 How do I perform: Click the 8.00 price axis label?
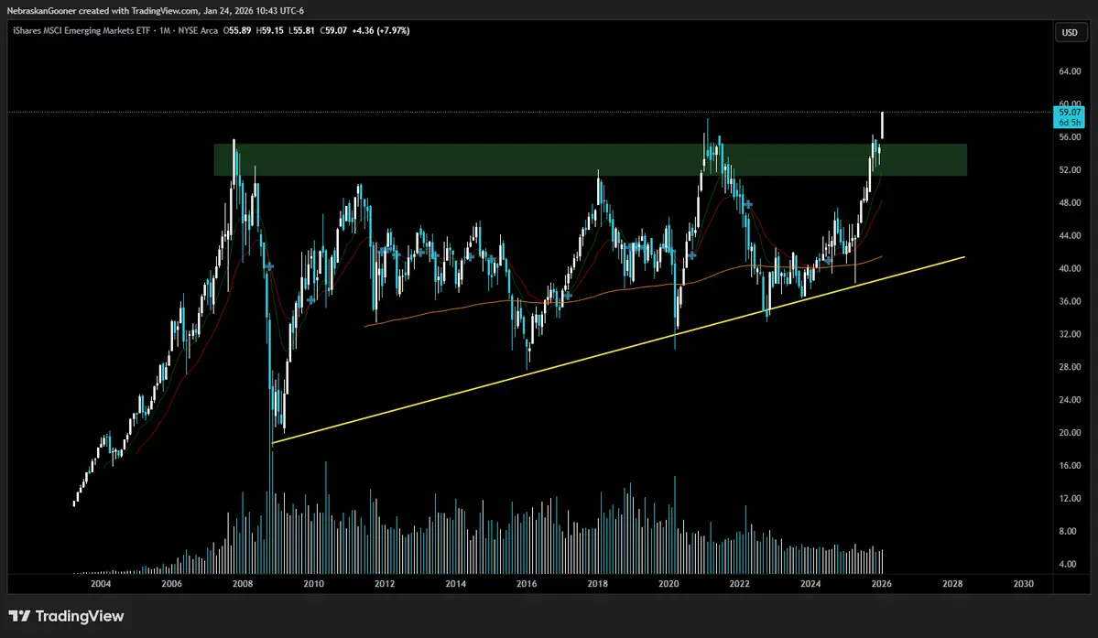1068,532
